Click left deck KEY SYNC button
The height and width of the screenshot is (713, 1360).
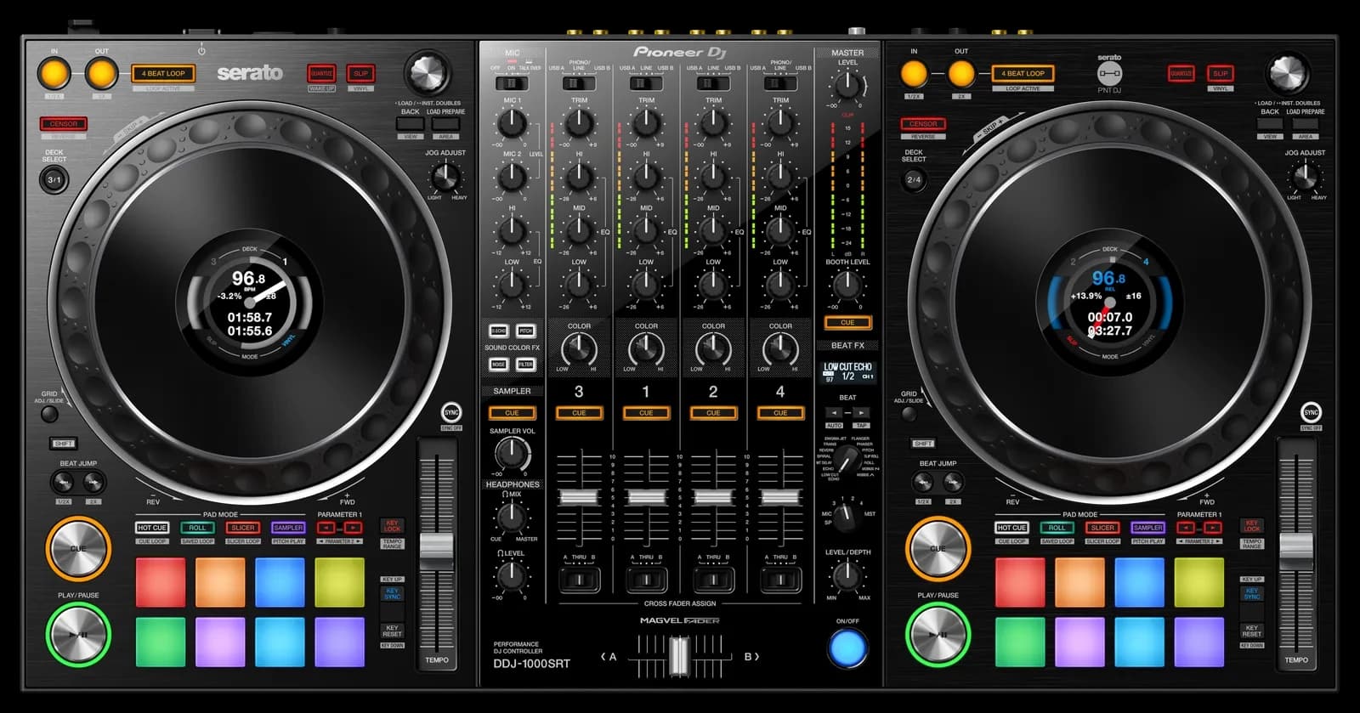point(392,593)
